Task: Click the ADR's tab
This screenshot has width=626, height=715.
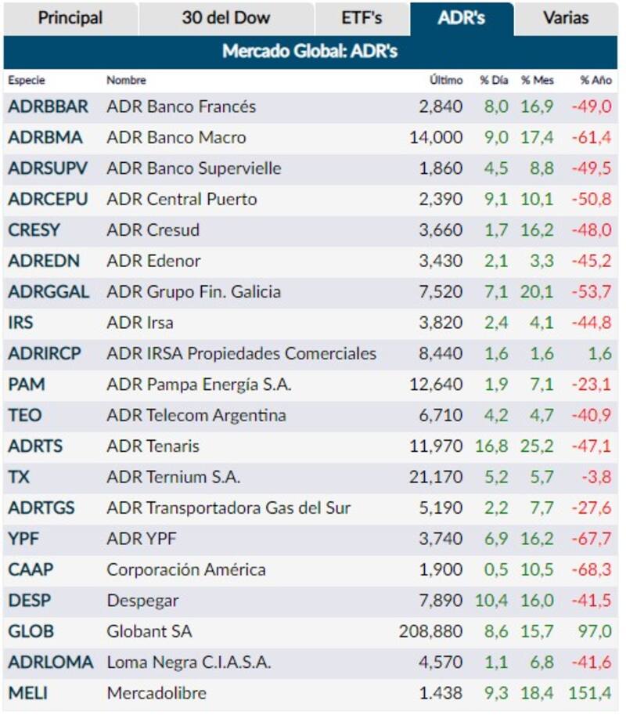Action: tap(462, 18)
